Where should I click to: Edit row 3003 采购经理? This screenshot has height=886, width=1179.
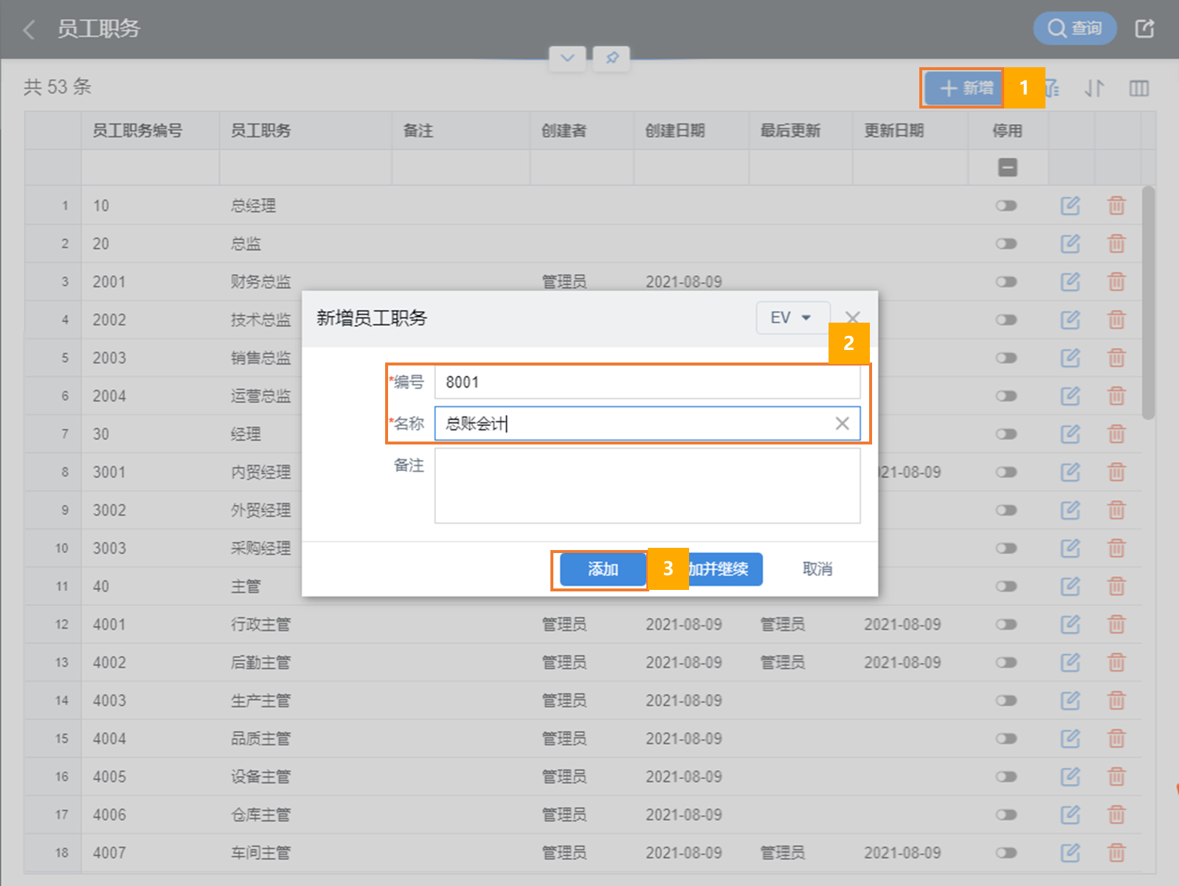pyautogui.click(x=1070, y=549)
